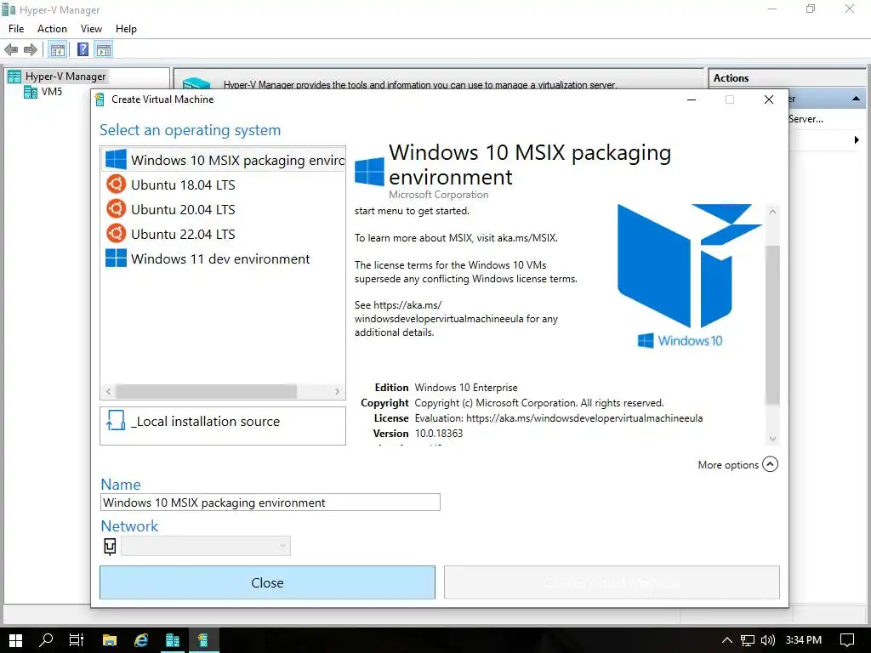
Task: Open the Windows Start menu
Action: click(15, 640)
